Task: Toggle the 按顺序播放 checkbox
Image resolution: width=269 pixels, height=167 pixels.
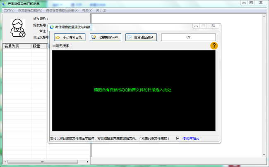Action: [x=178, y=138]
